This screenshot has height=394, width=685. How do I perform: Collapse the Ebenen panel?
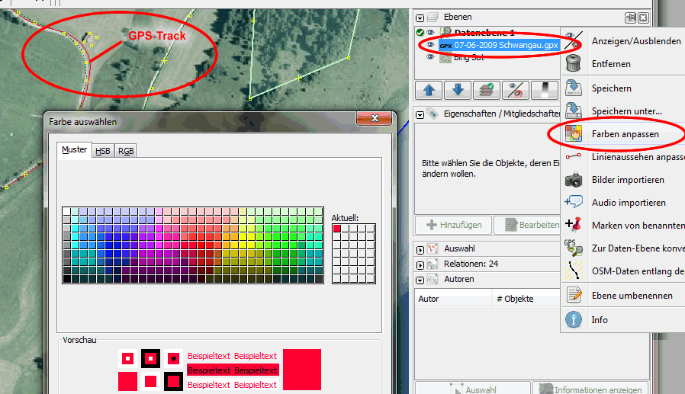point(421,17)
